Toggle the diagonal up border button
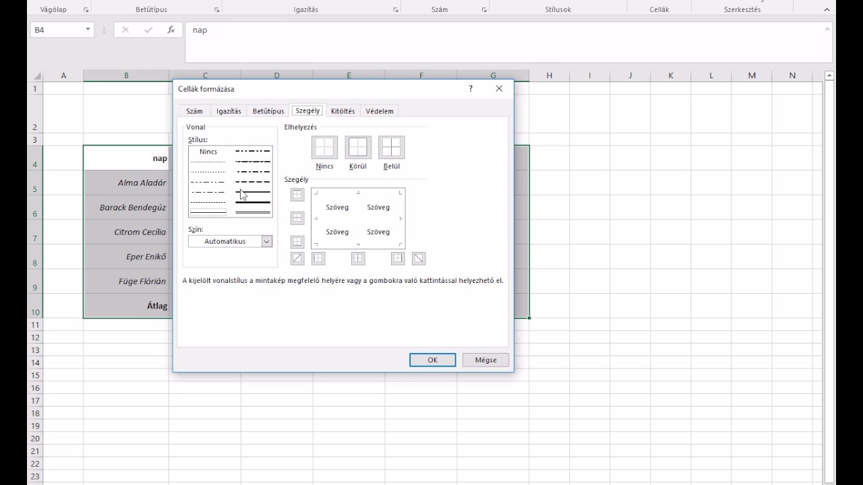 tap(297, 258)
